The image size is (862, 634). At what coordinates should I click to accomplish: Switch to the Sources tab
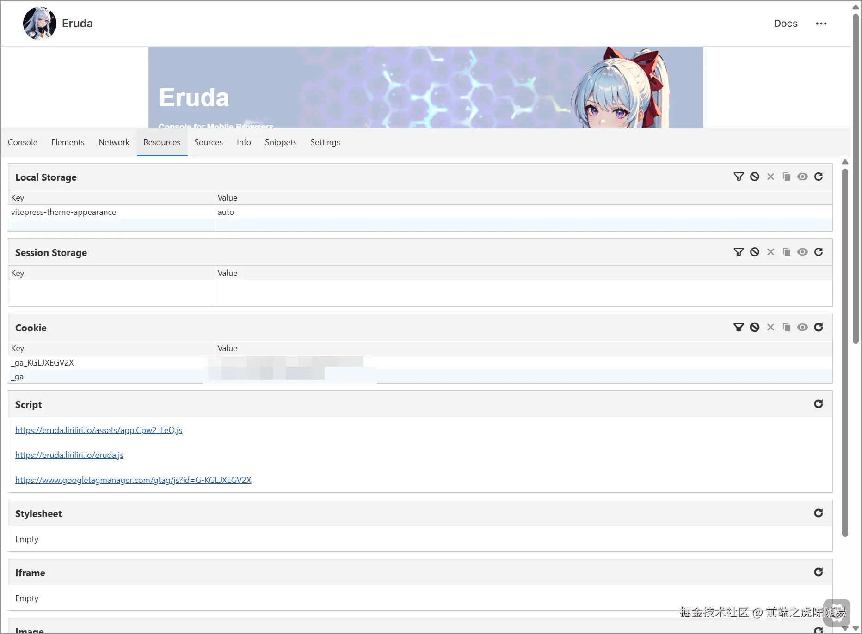(x=209, y=142)
